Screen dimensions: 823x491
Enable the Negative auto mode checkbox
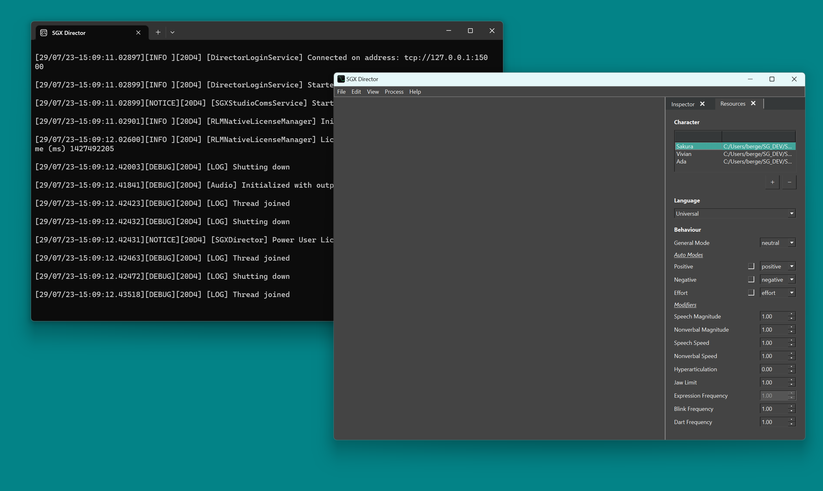click(751, 279)
